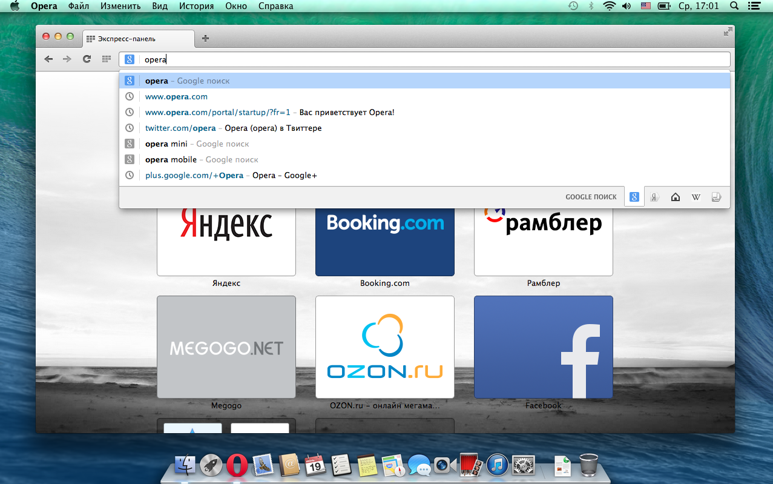The image size is (773, 484).
Task: Click the Speed Dial grid icon in toolbar
Action: pyautogui.click(x=106, y=59)
